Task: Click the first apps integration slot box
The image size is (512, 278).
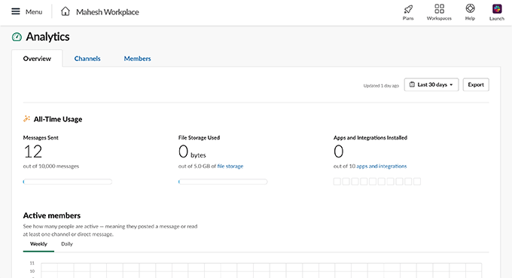Action: pyautogui.click(x=337, y=182)
